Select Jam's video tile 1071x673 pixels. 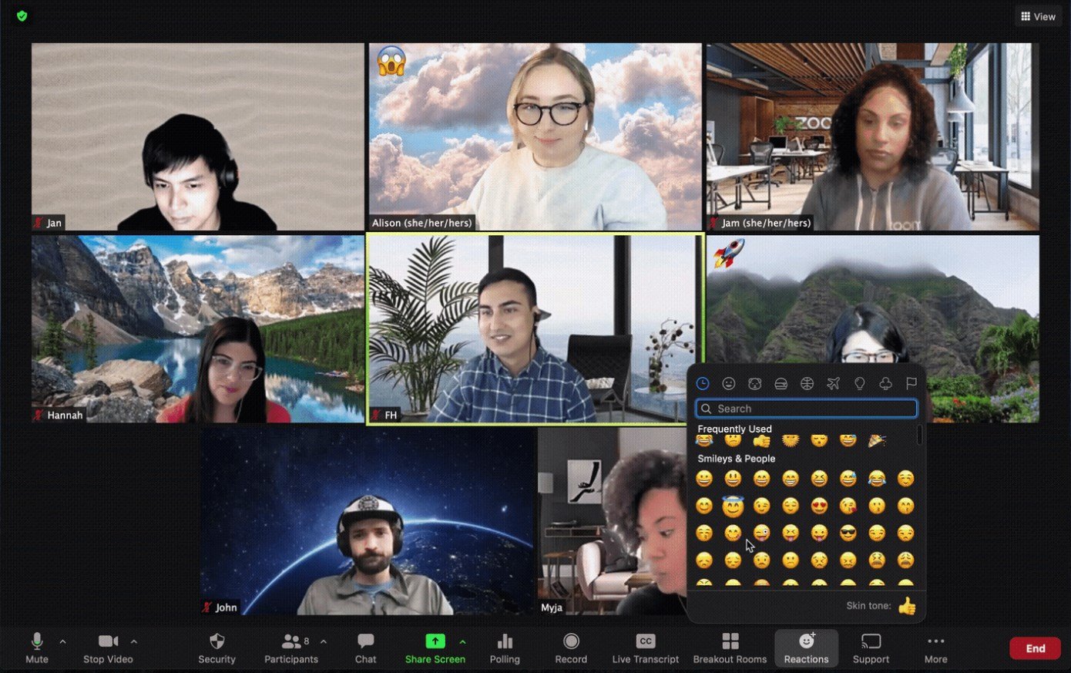872,136
